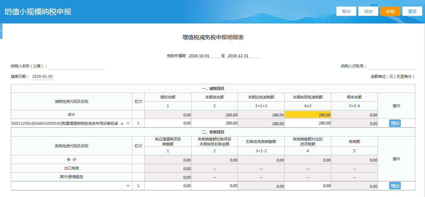Edit 免征增值税项目销售额 in the 免税项目 row
Image resolution: width=425 pixels, height=197 pixels.
tap(167, 186)
